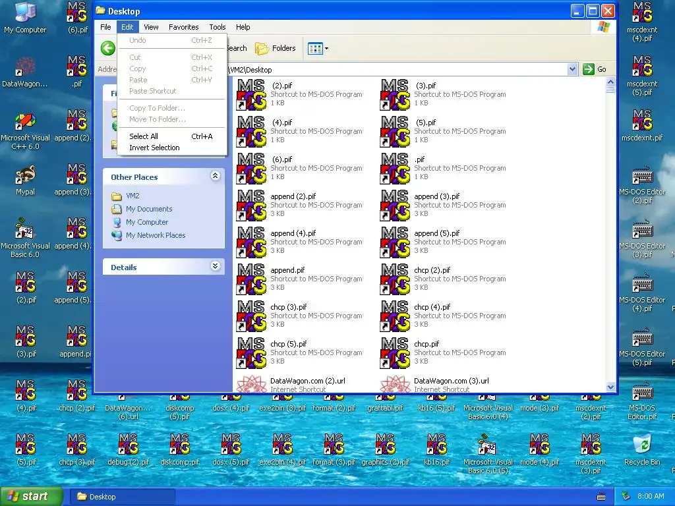Select chcp (4).pif in Explorer list

coord(444,316)
